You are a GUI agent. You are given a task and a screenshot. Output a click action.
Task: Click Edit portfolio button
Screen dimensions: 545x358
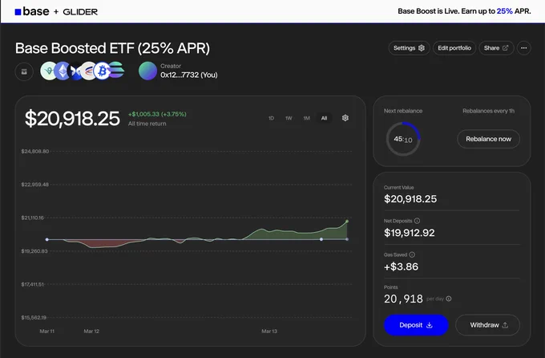click(x=454, y=48)
